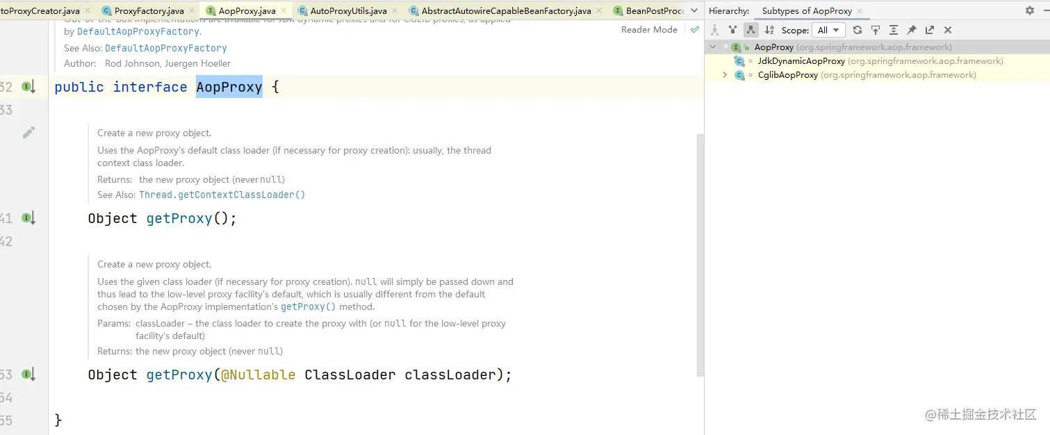Close the AutoProxyUtils.java tab

(395, 11)
